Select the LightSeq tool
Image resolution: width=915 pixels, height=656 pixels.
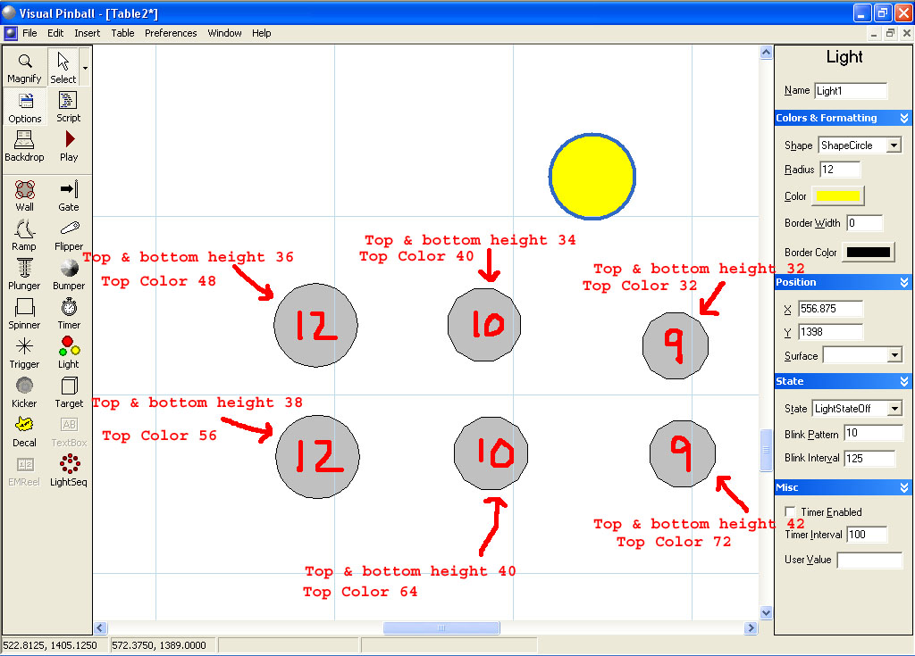tap(69, 470)
